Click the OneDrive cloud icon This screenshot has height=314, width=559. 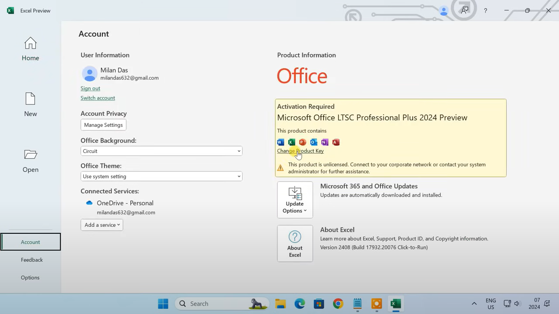(x=89, y=203)
